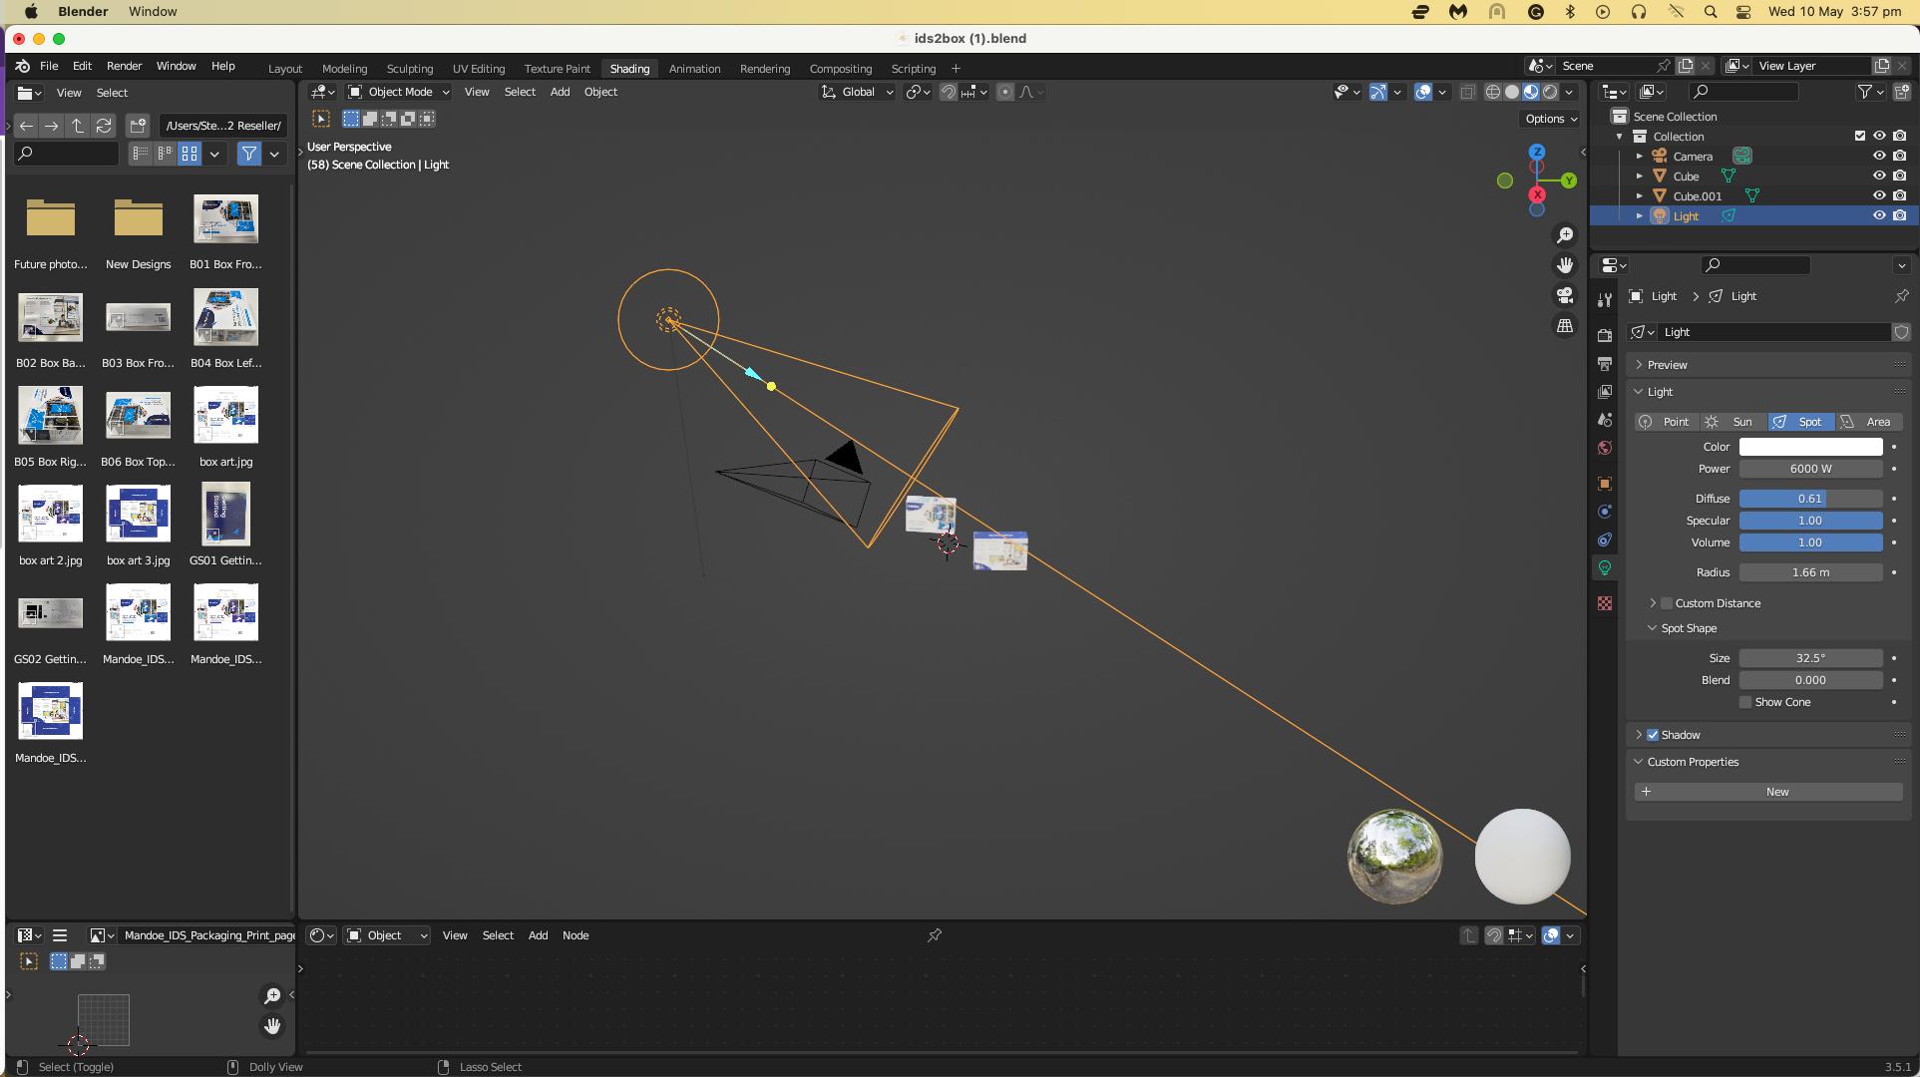Switch to the Rendering workspace tab

(x=764, y=69)
